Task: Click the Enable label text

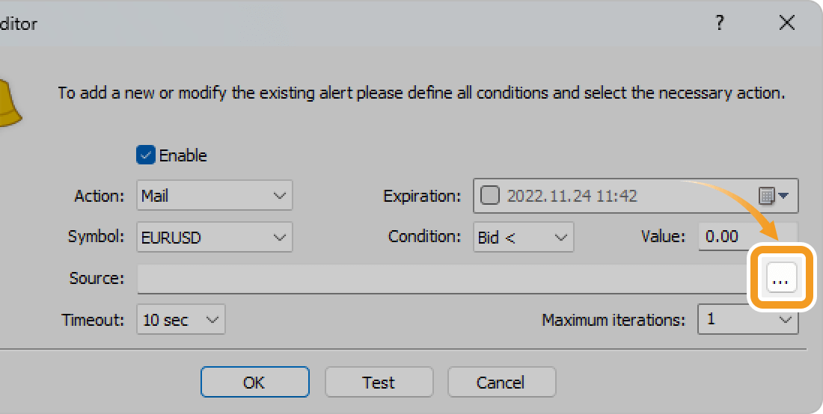Action: pos(183,155)
